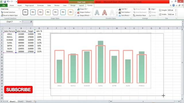Click the Height value field

pos(171,10)
